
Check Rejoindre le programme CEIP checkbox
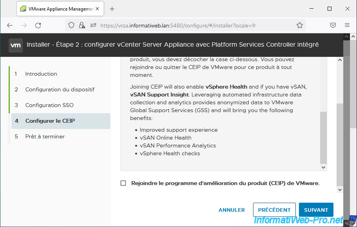pos(123,183)
